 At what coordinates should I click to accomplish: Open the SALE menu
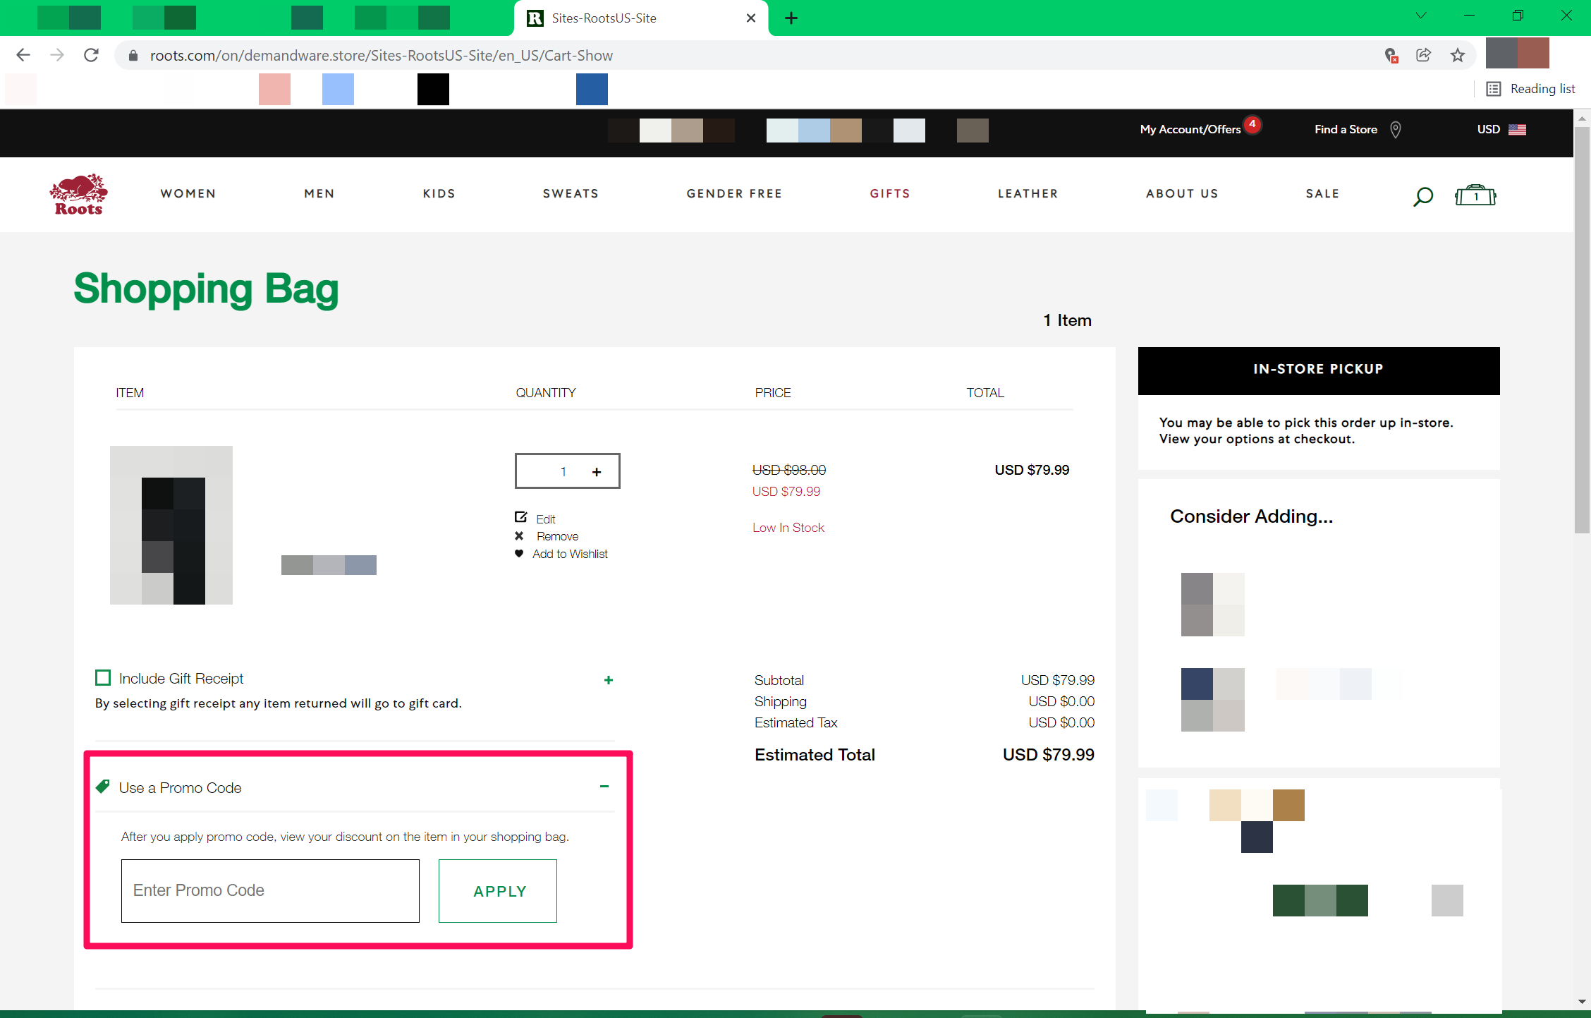[x=1322, y=194]
